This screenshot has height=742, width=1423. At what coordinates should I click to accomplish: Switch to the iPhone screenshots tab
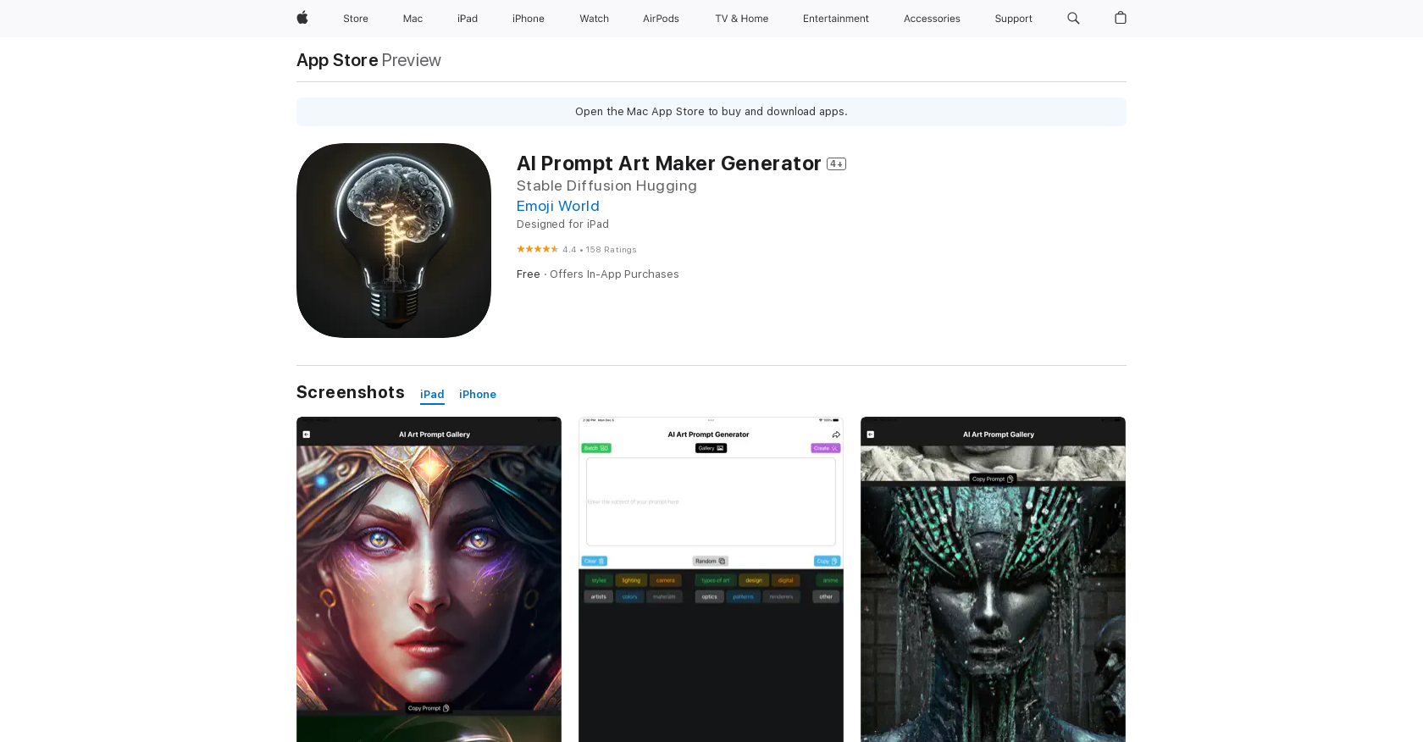click(x=478, y=395)
